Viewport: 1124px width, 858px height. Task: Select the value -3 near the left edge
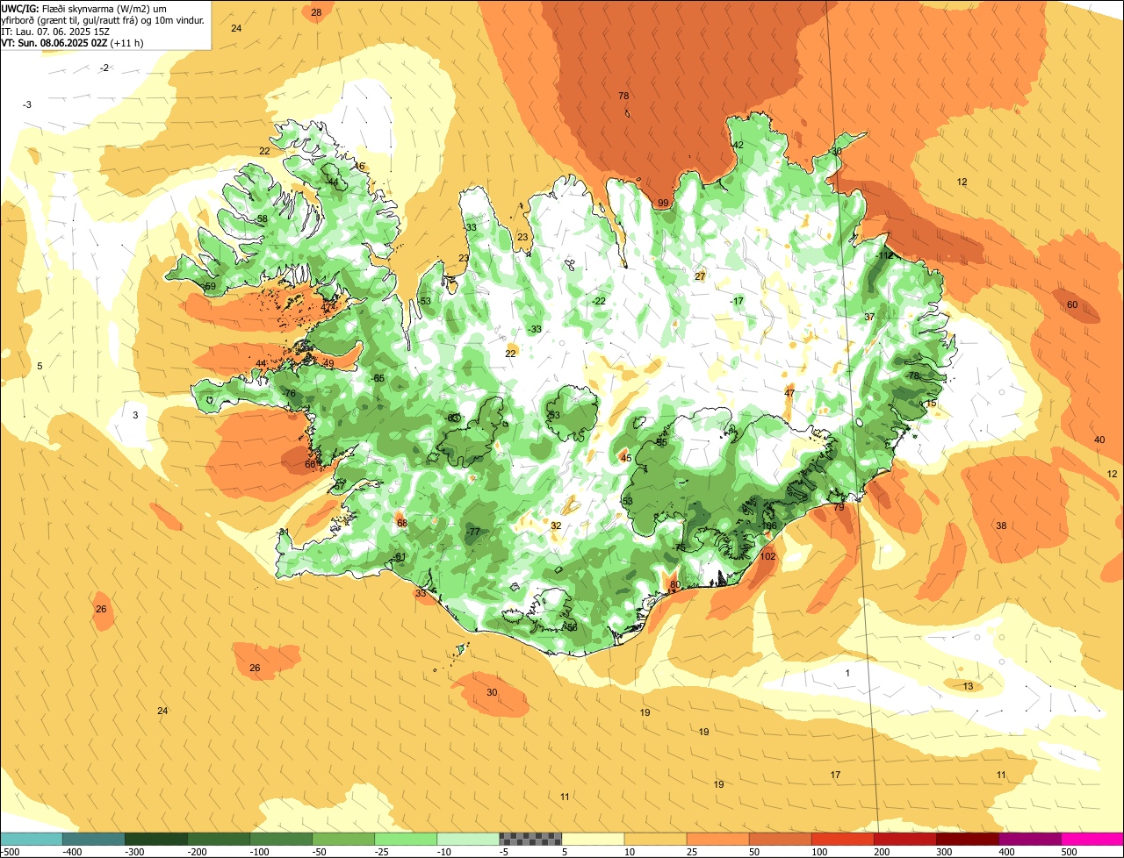26,105
